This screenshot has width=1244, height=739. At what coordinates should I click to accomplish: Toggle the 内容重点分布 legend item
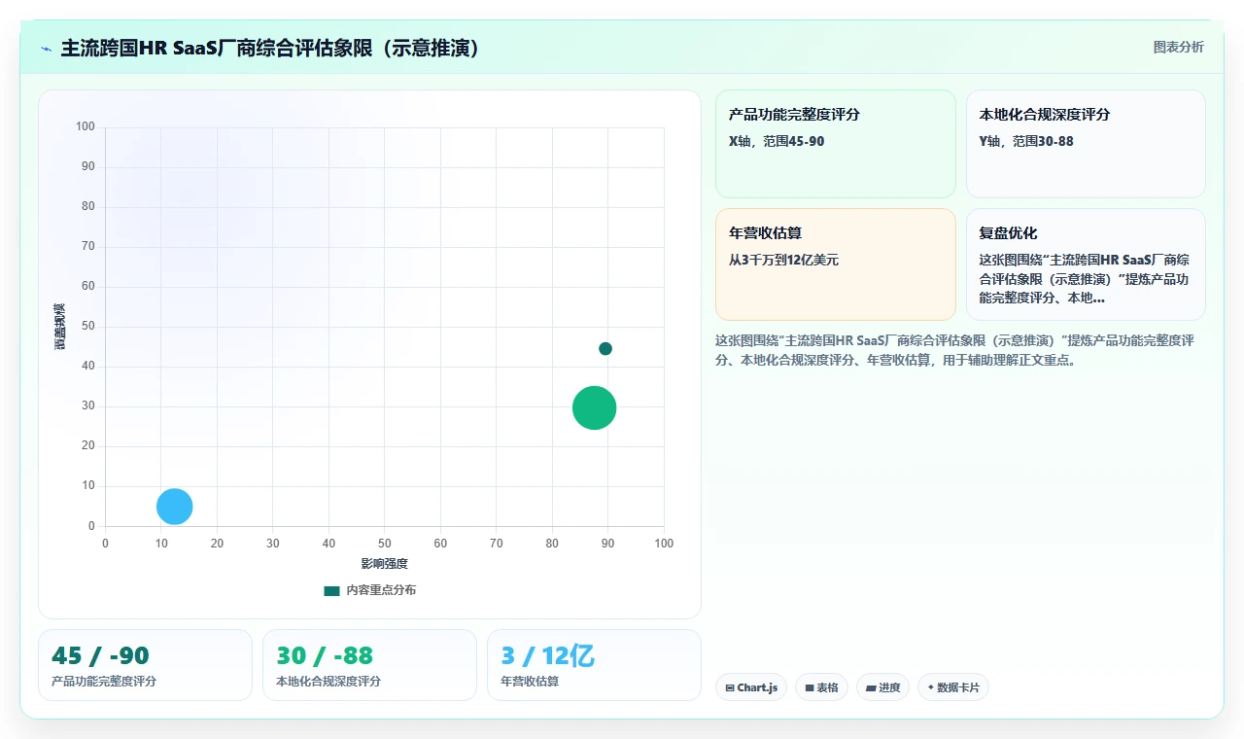370,590
